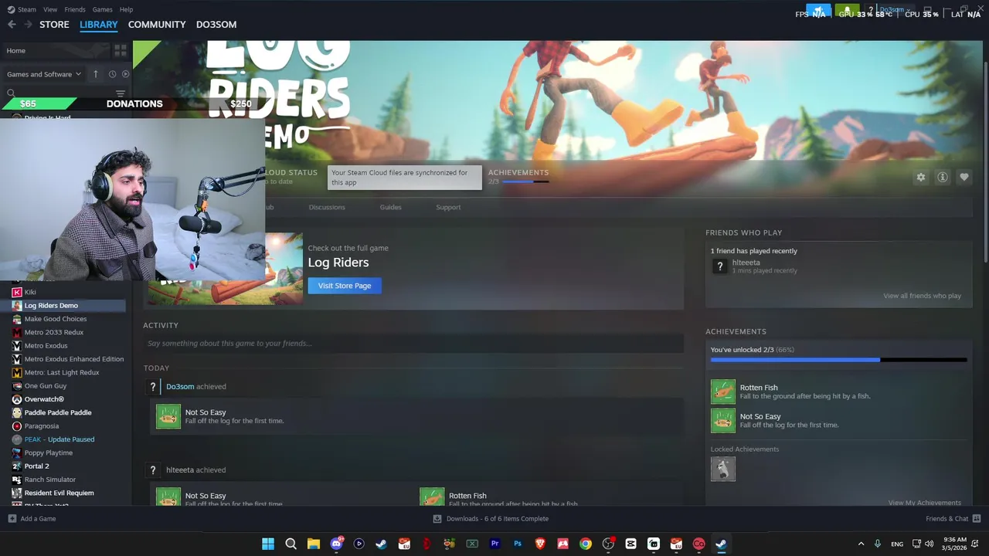Click the library search magnifier icon
989x556 pixels.
click(x=11, y=93)
